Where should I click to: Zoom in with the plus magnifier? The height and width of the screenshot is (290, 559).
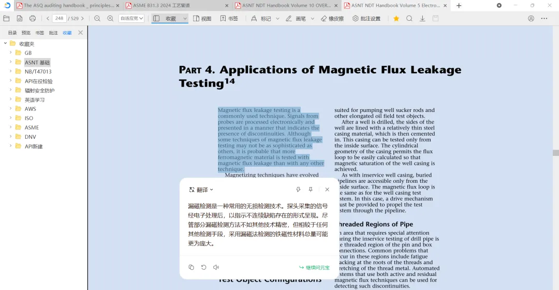coord(110,19)
